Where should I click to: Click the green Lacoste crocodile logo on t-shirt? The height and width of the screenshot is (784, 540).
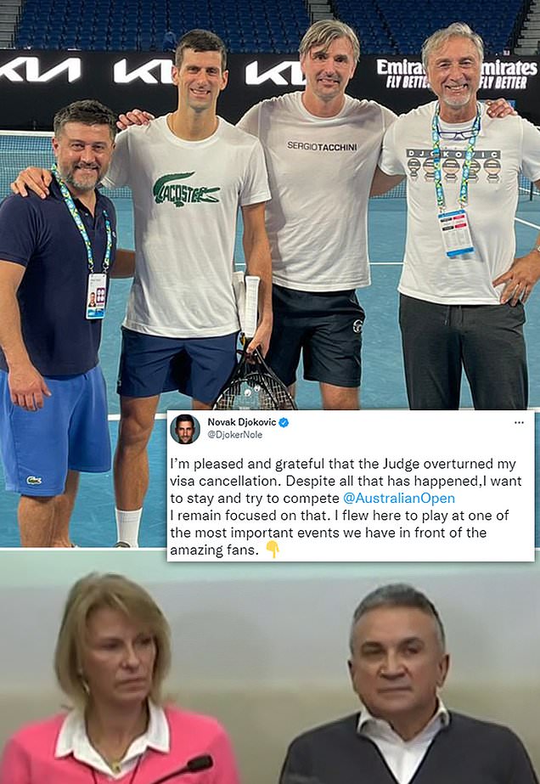185,190
